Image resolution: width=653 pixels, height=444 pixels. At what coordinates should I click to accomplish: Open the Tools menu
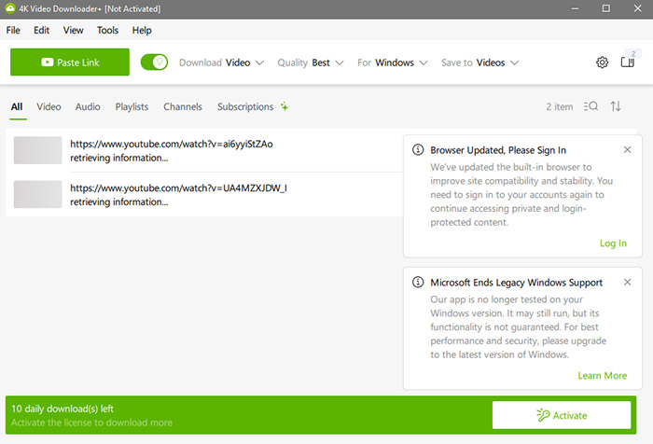coord(108,31)
